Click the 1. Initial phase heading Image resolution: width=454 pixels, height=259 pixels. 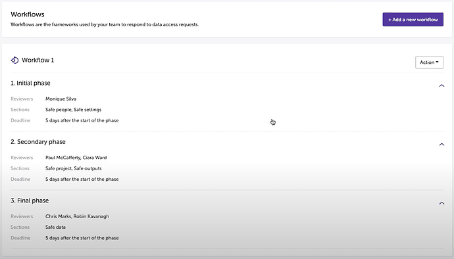tap(30, 83)
